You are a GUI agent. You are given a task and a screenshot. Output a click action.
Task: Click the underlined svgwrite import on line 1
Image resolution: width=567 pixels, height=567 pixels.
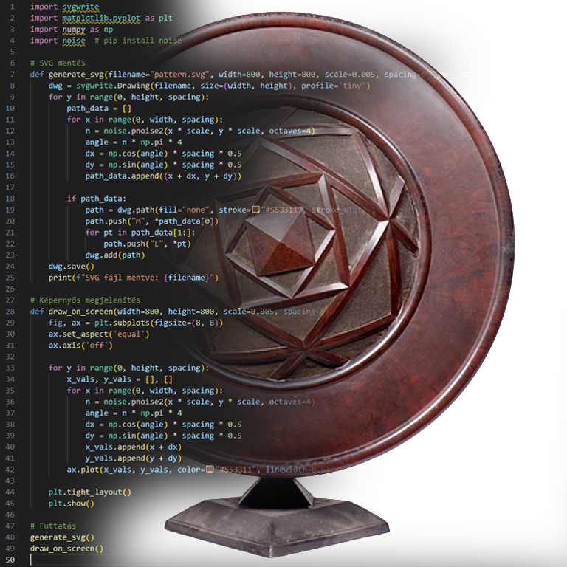tap(80, 7)
